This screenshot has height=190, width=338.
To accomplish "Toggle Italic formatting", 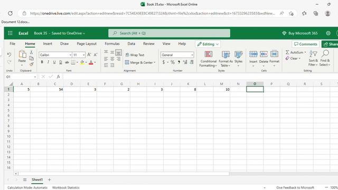I will [x=48, y=62].
